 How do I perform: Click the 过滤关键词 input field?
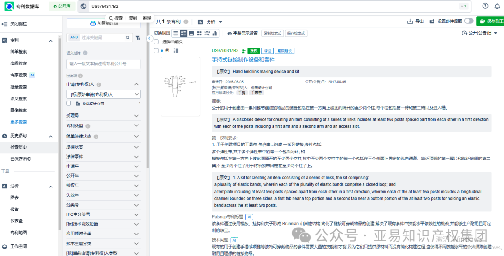(103, 38)
